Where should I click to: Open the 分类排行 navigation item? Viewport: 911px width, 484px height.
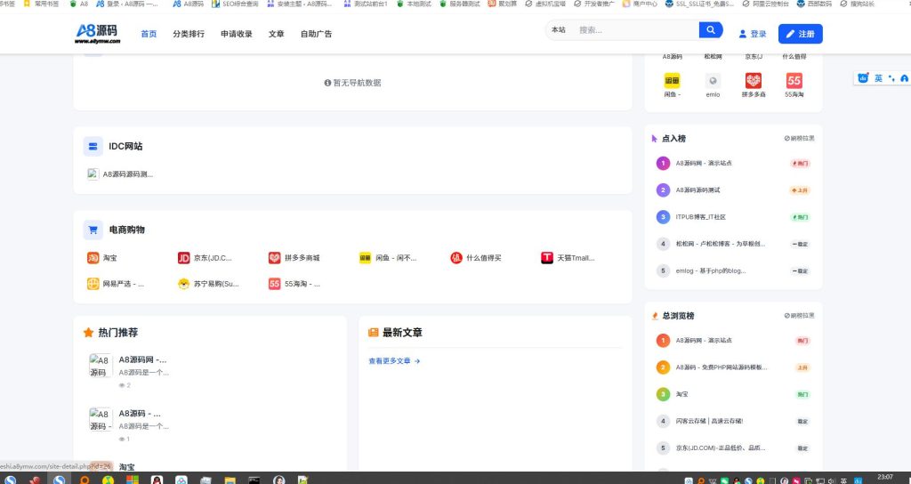click(x=189, y=34)
